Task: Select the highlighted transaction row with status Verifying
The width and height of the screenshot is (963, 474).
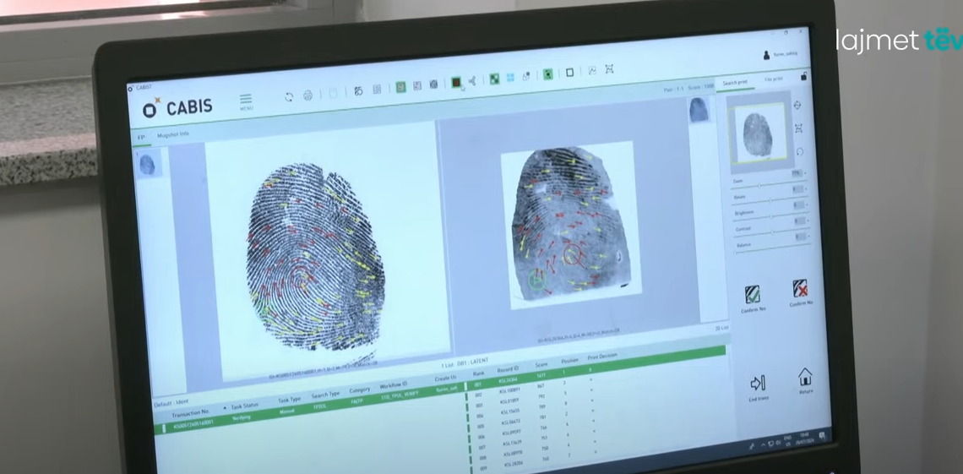Action: tap(309, 410)
